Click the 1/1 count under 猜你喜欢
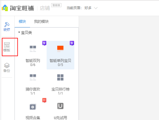Image resolution: width=159 pixels, height=120 pixels. click(33, 93)
